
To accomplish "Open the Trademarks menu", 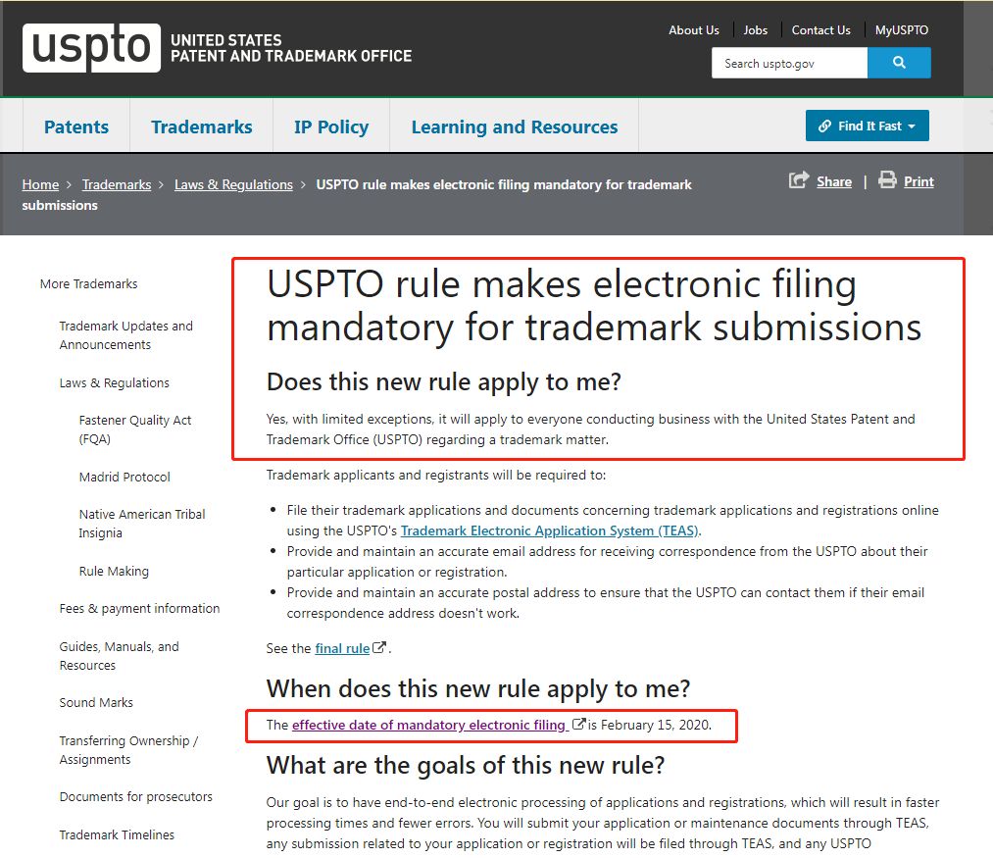I will pyautogui.click(x=201, y=126).
